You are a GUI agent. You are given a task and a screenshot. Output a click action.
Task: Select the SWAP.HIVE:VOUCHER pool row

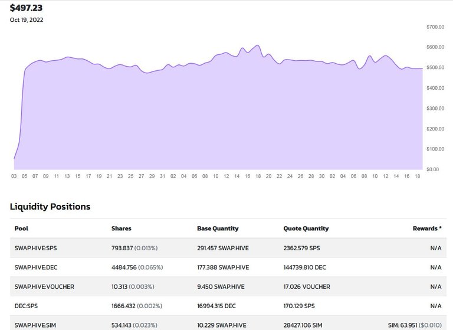tap(228, 287)
